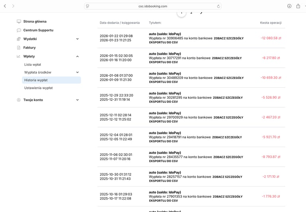Viewport: 306px width, 212px height.
Task: Click the amount -8 793.87 zł
Action: [x=271, y=157]
